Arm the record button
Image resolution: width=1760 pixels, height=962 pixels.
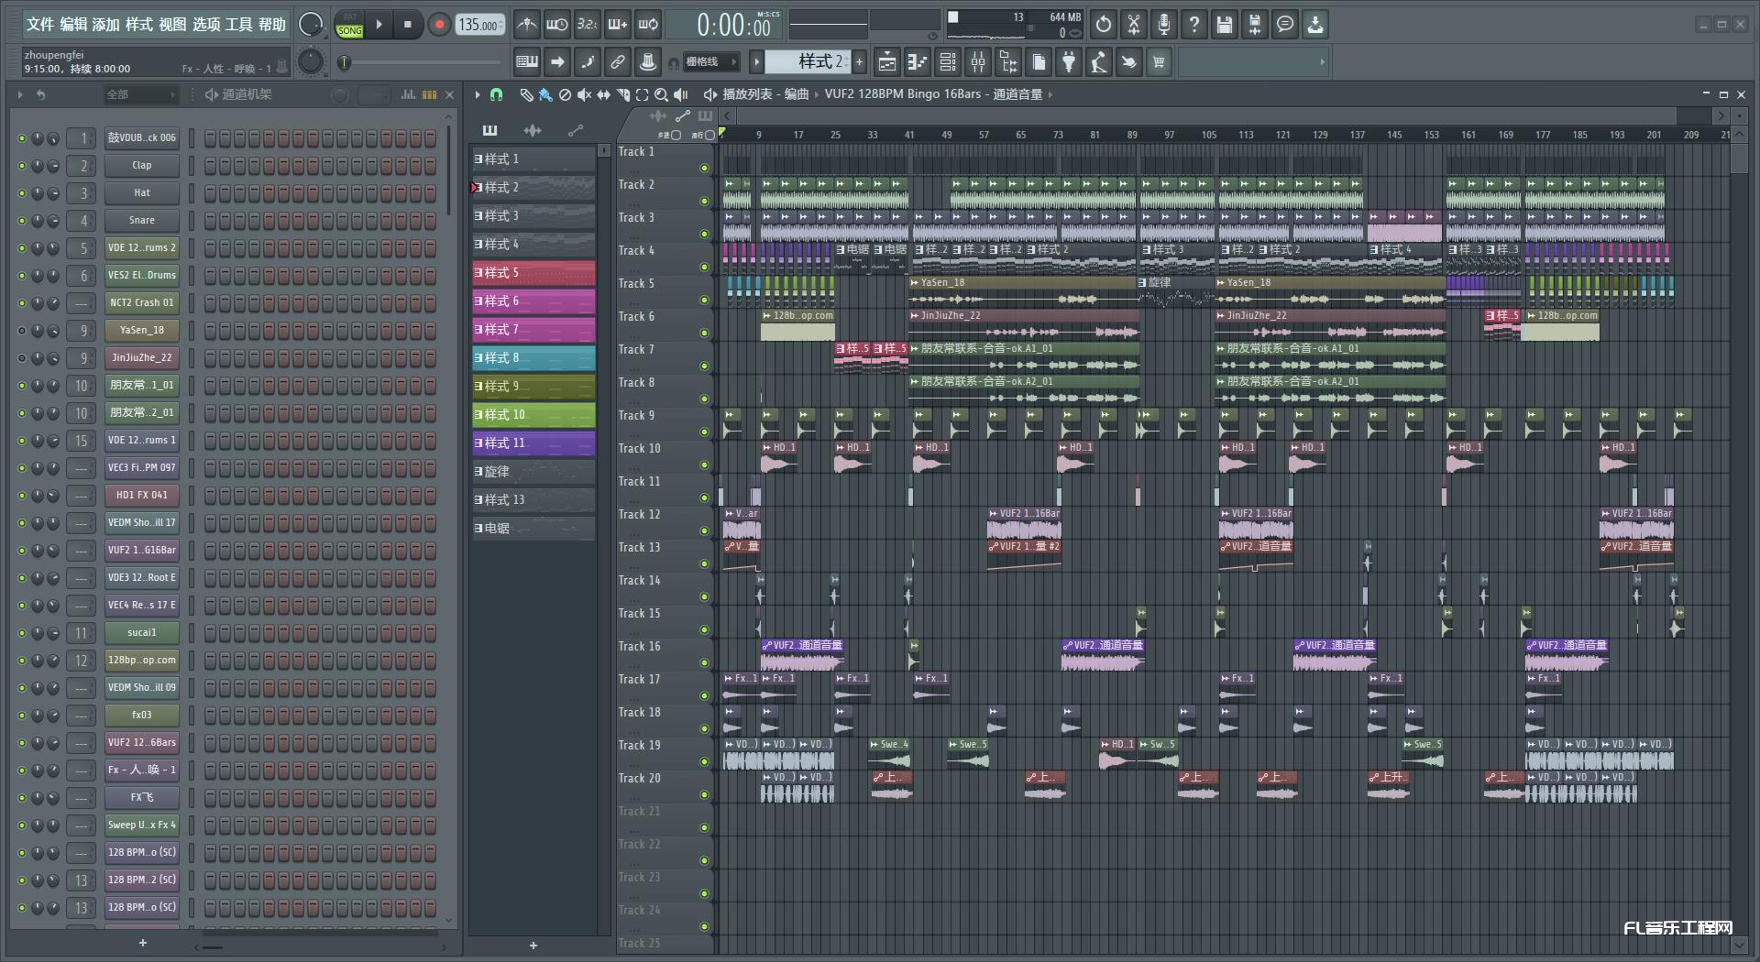point(439,25)
